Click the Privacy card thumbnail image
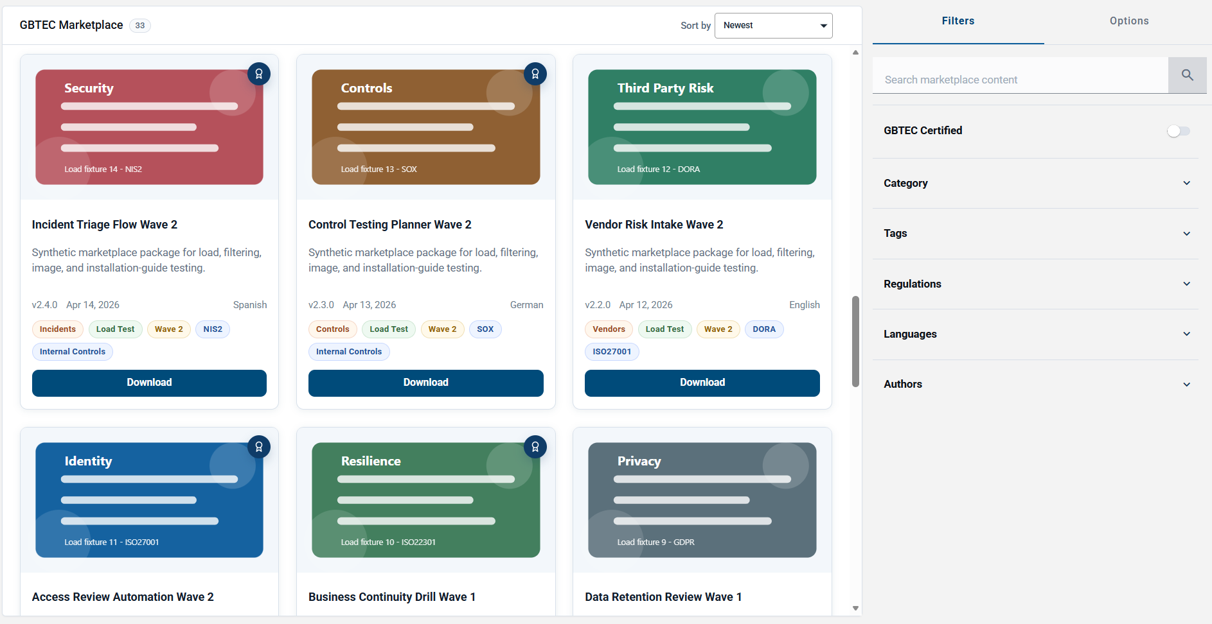Screen dimensions: 1212x624 click(702, 500)
